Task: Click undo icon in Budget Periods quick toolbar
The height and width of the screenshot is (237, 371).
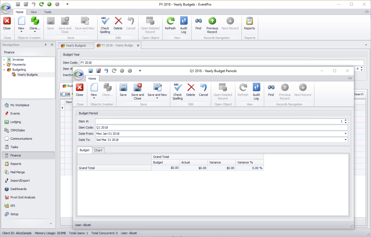Action: point(106,71)
